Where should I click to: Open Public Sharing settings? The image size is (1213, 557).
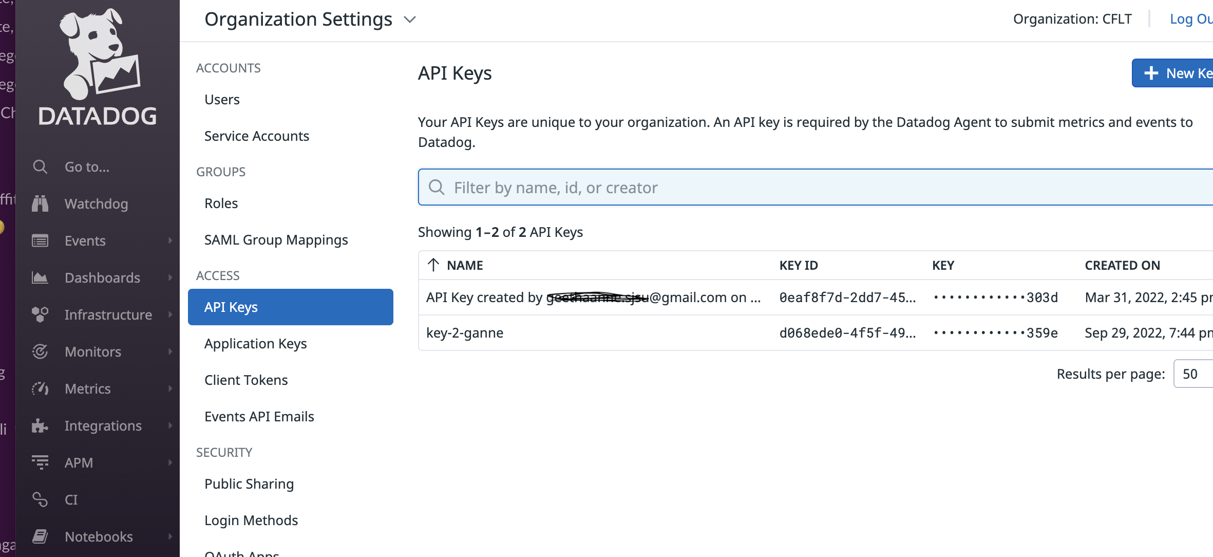[249, 484]
